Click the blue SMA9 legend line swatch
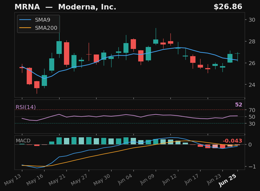260x191 pixels. click(25, 20)
